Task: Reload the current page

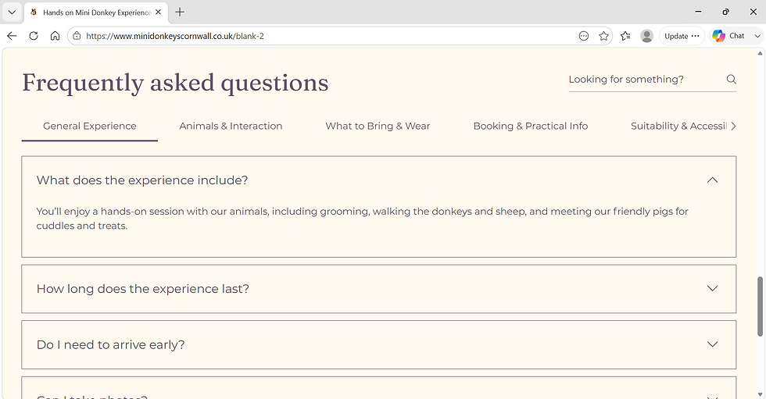Action: [x=33, y=36]
